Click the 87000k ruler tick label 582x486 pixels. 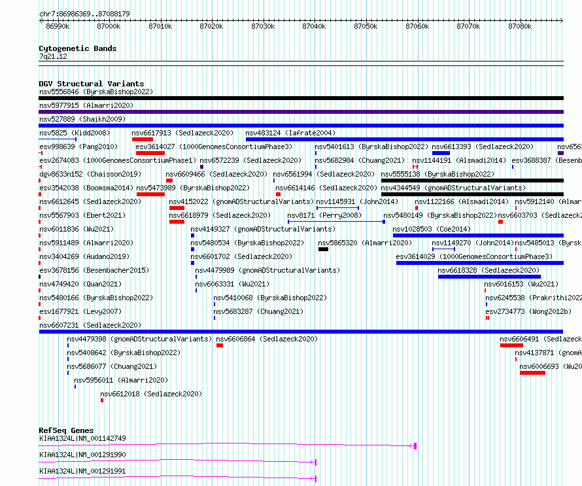point(109,26)
